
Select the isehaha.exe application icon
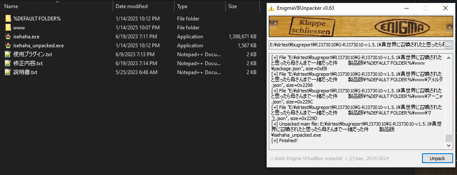pos(8,37)
